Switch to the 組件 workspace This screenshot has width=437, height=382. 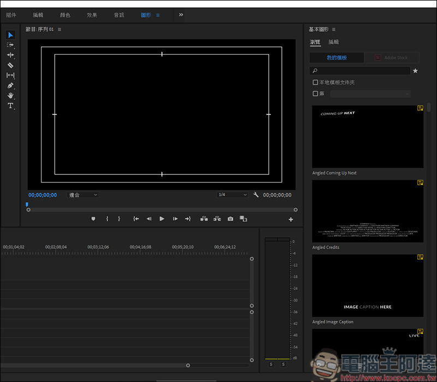pos(11,15)
